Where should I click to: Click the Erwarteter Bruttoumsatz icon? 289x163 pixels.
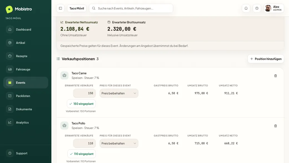coord(109,22)
